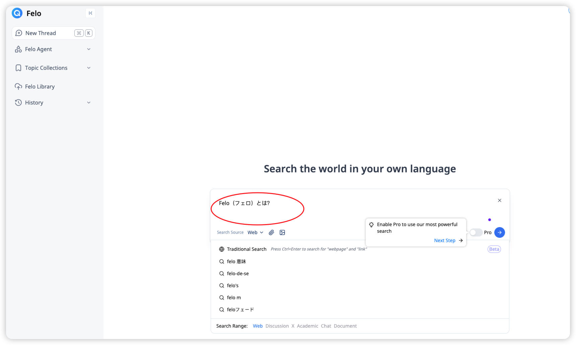
Task: Click the Felo Library upload cloud icon
Action: [x=18, y=87]
